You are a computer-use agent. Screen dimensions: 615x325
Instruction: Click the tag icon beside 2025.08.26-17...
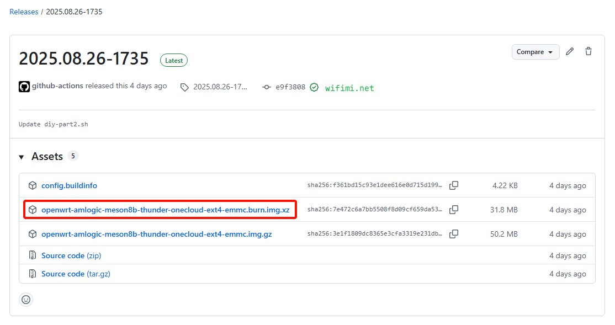tap(184, 87)
